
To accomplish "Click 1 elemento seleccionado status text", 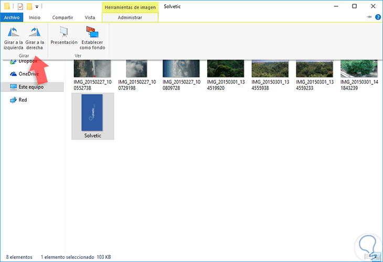I will click(67, 257).
